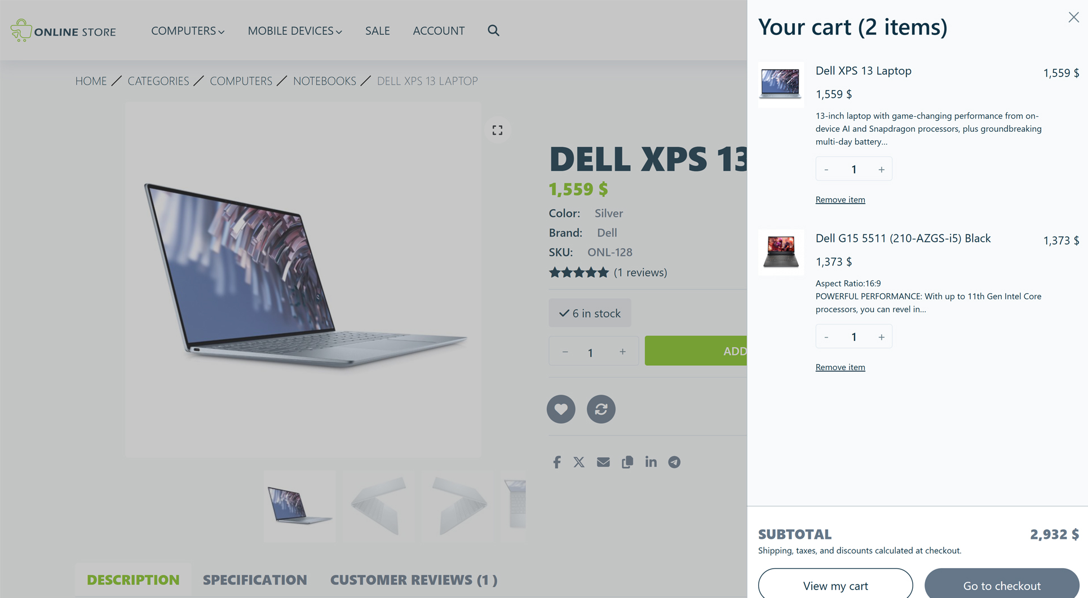Viewport: 1088px width, 598px height.
Task: Share product on Facebook
Action: 557,462
